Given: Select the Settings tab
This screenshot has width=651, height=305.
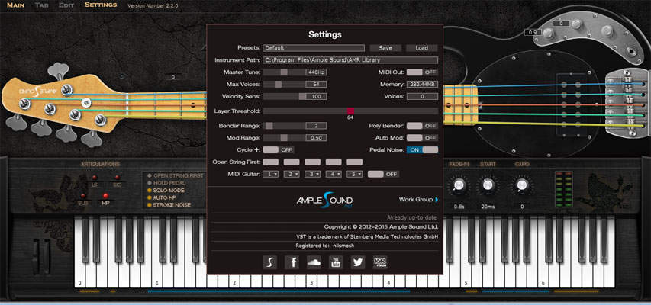Looking at the screenshot, I should (x=101, y=5).
